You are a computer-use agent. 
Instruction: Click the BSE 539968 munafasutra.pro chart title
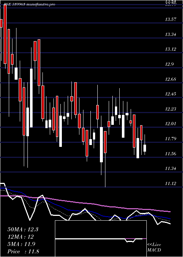tap(29, 4)
